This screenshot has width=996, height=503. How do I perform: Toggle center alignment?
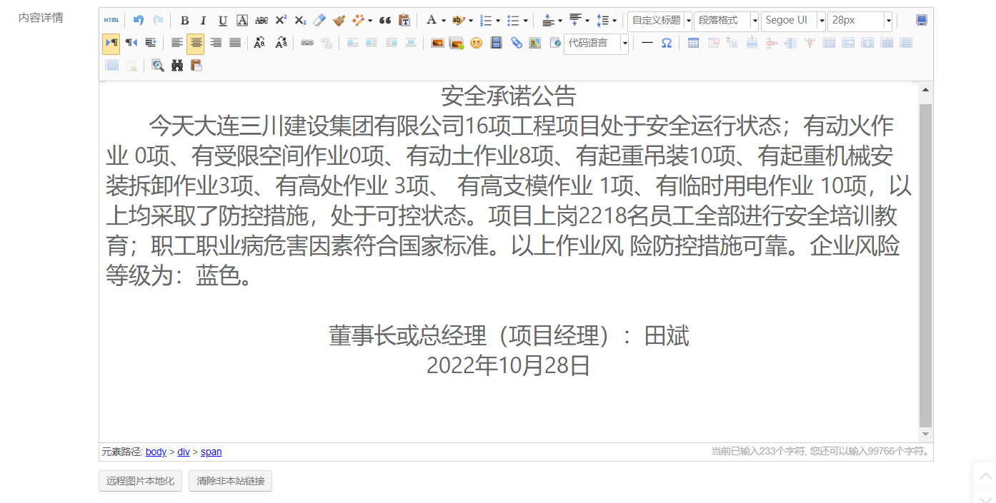[196, 43]
